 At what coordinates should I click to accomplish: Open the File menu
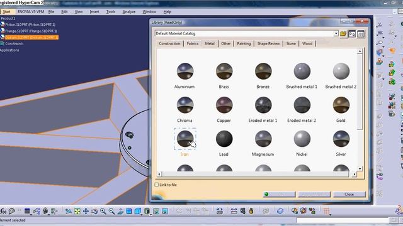coord(51,12)
